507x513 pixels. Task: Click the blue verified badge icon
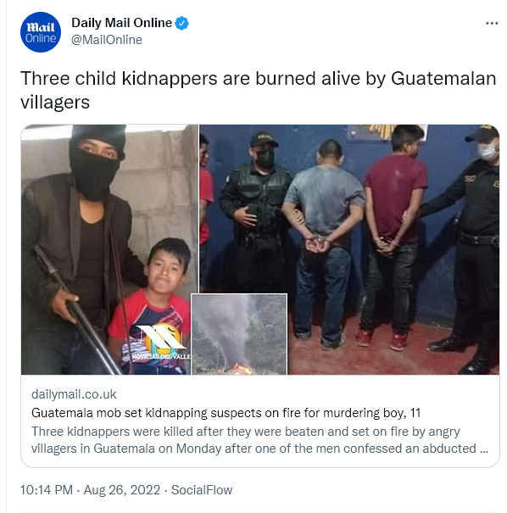(x=182, y=23)
